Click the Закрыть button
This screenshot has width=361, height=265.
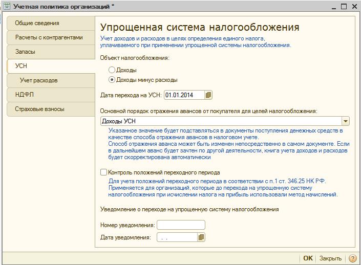point(330,258)
